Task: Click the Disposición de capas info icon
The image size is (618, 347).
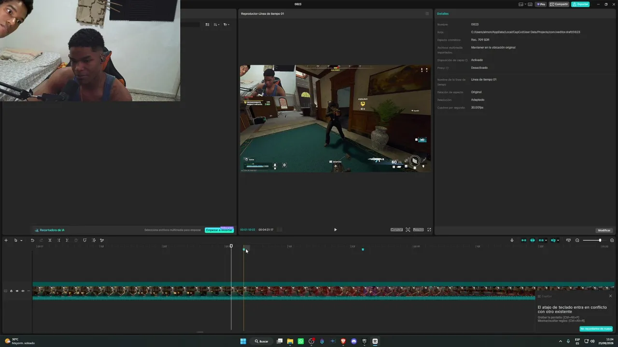Action: coord(466,60)
